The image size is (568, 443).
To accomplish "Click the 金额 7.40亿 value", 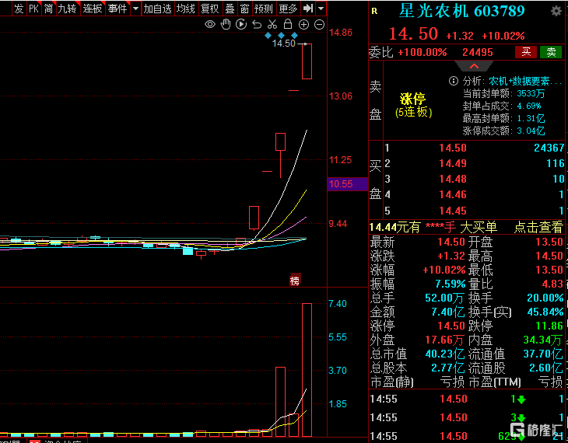I will pos(447,312).
